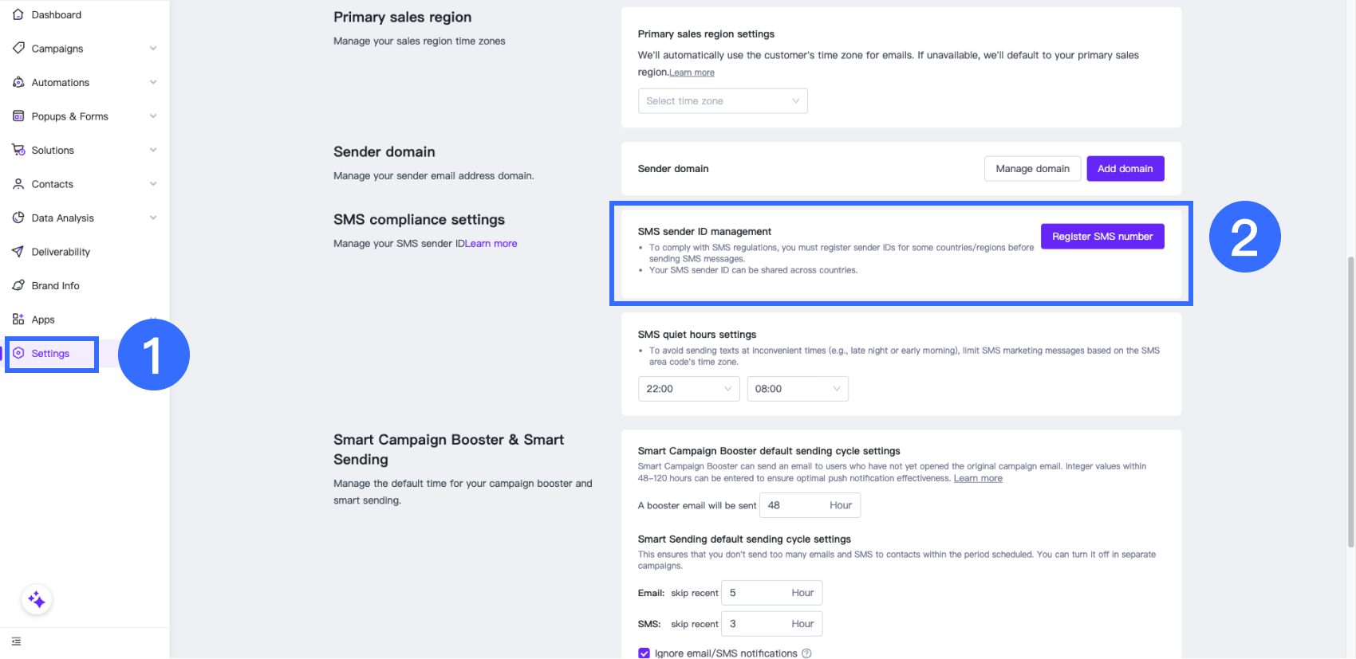This screenshot has width=1356, height=659.
Task: Click Learn more link under SMS compliance
Action: [x=491, y=244]
